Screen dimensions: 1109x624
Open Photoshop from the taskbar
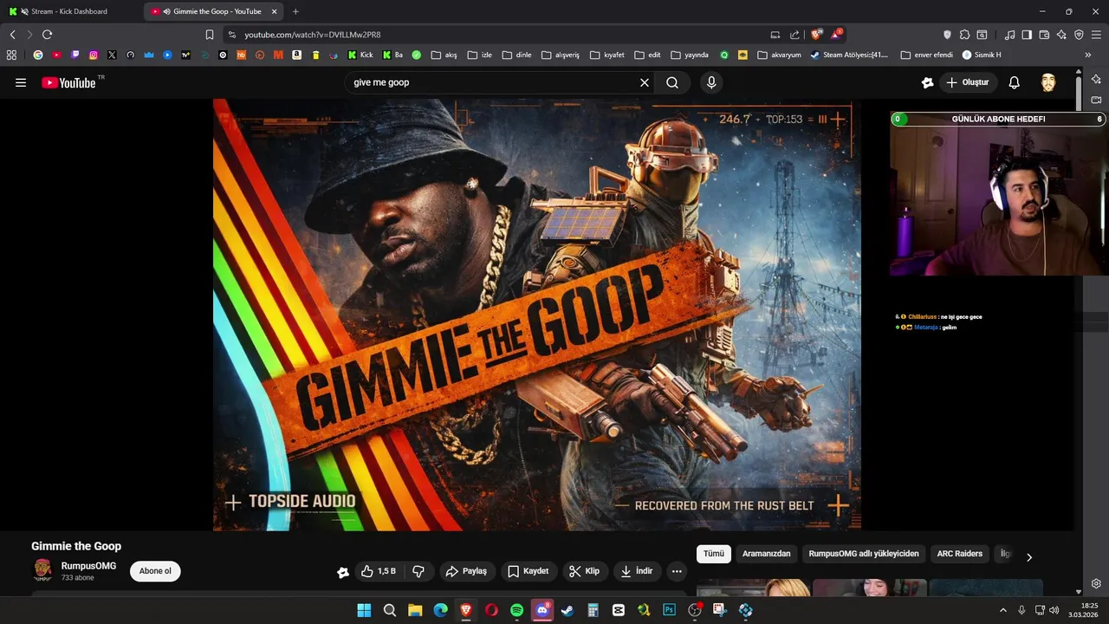coord(669,610)
